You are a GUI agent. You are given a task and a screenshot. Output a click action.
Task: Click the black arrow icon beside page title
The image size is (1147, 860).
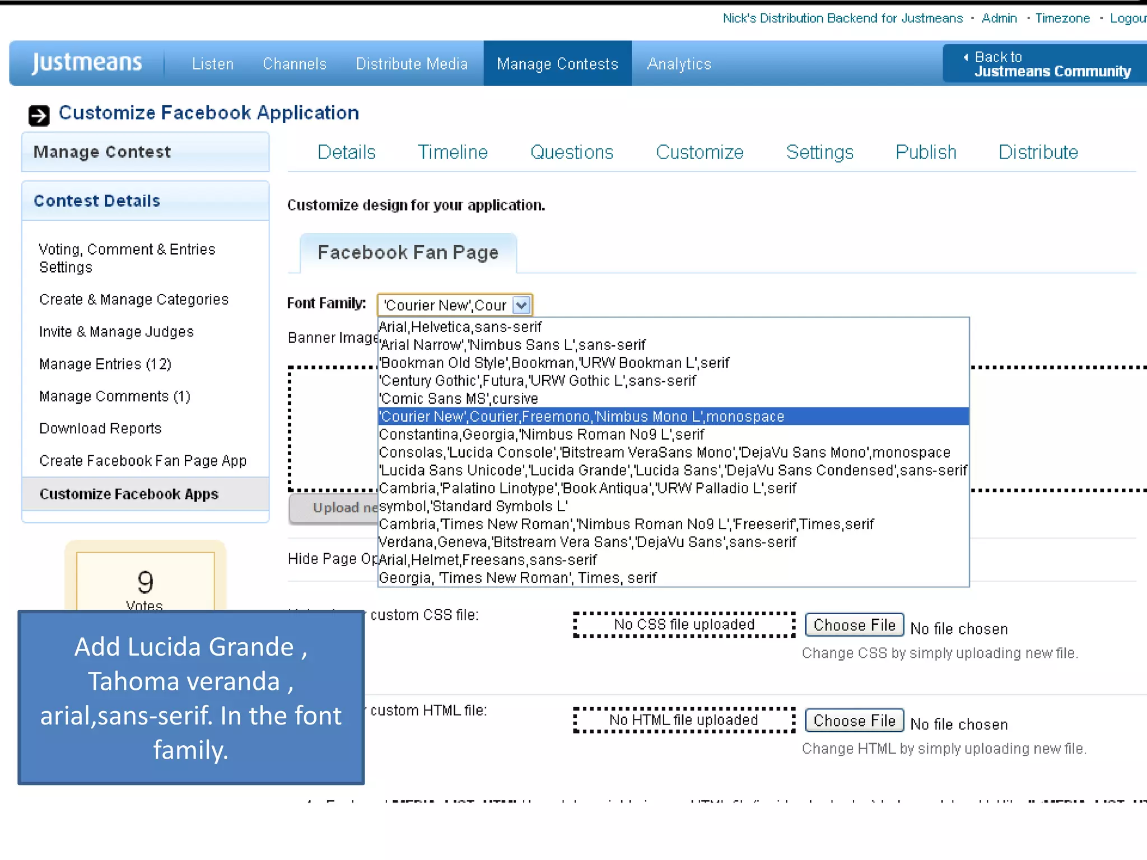pyautogui.click(x=39, y=115)
